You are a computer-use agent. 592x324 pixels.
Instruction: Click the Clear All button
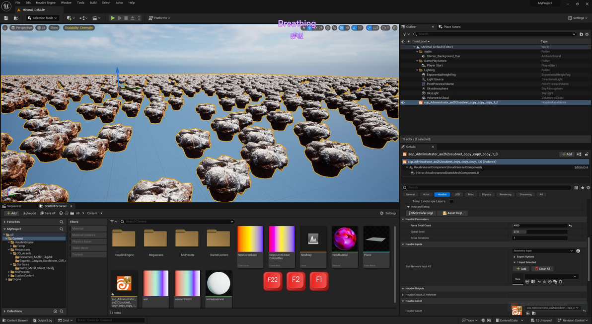[x=542, y=269]
